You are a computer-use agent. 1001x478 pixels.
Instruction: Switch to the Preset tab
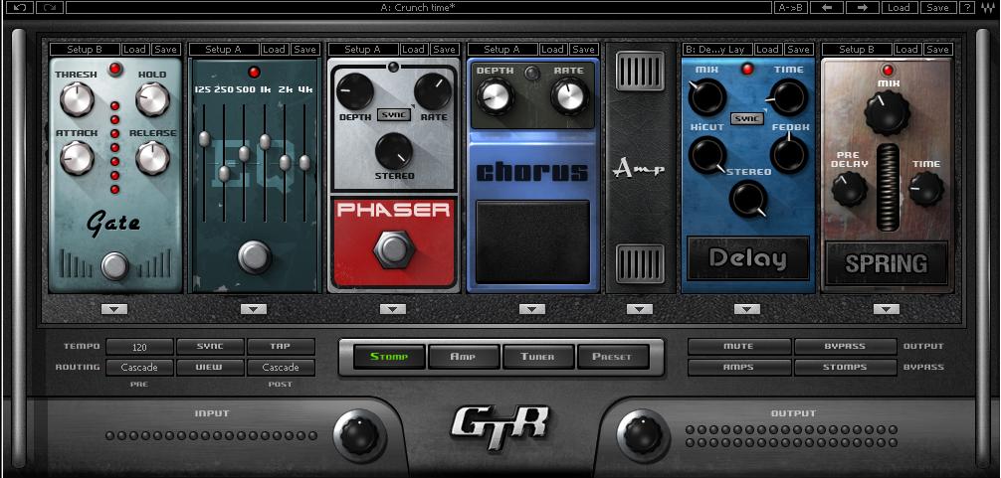tap(612, 357)
